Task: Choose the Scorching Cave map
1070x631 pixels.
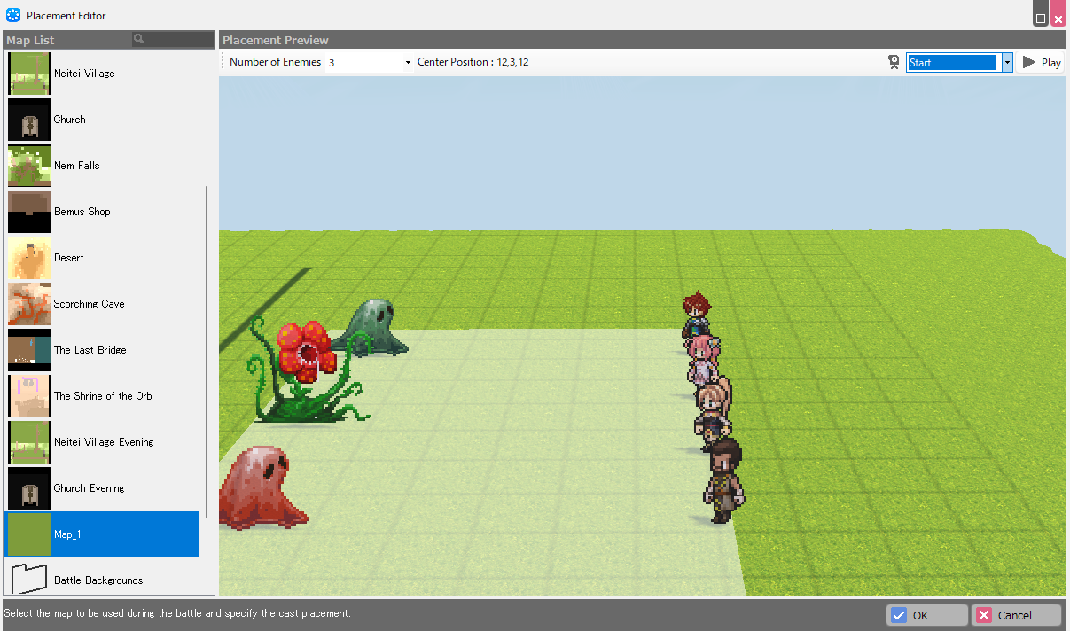Action: [x=89, y=304]
